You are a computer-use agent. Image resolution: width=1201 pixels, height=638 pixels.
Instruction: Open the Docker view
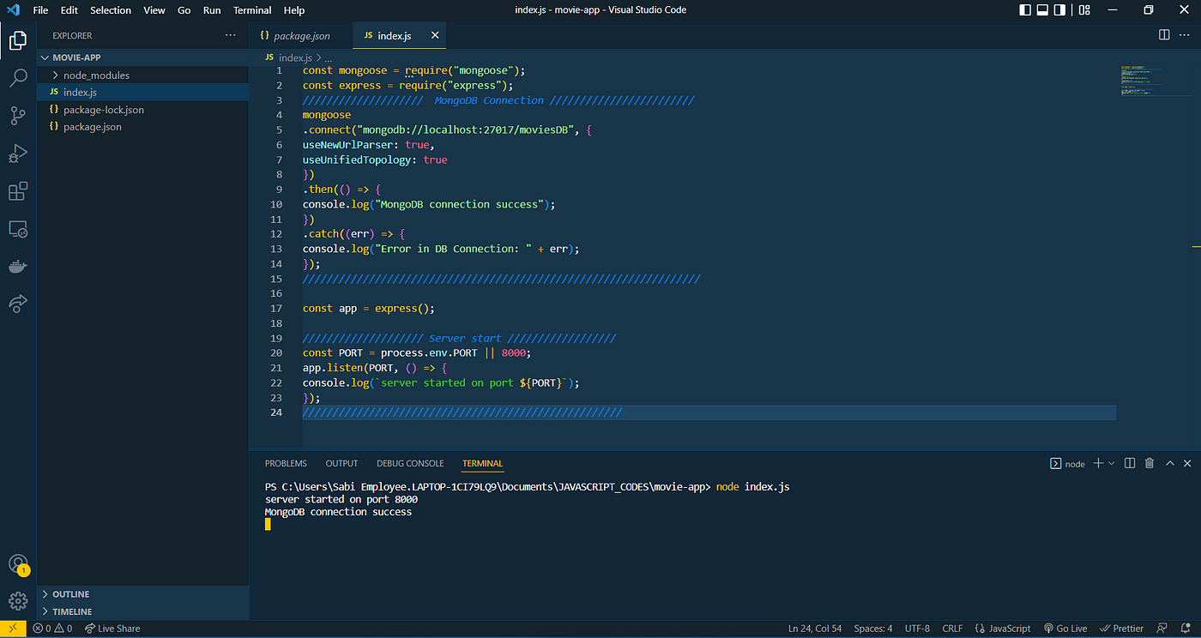[18, 267]
